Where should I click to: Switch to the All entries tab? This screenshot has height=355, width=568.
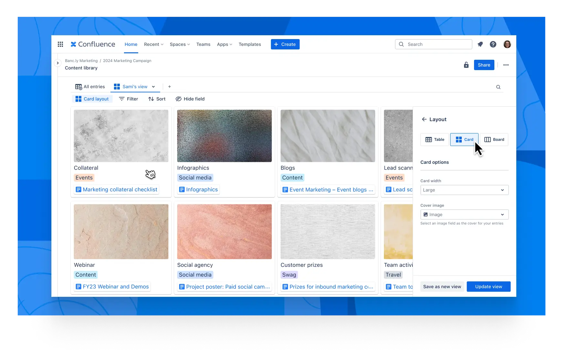click(90, 87)
